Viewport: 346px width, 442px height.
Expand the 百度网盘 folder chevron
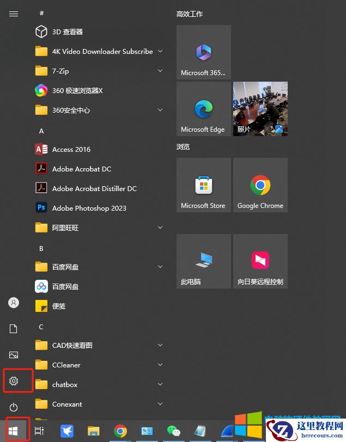tap(160, 267)
